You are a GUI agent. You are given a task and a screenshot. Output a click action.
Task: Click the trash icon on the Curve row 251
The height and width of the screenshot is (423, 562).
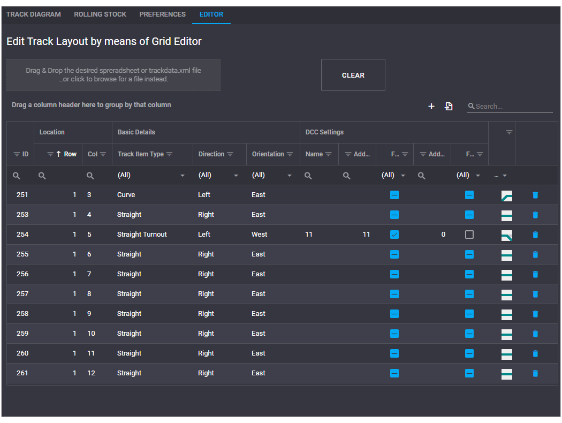coord(535,195)
